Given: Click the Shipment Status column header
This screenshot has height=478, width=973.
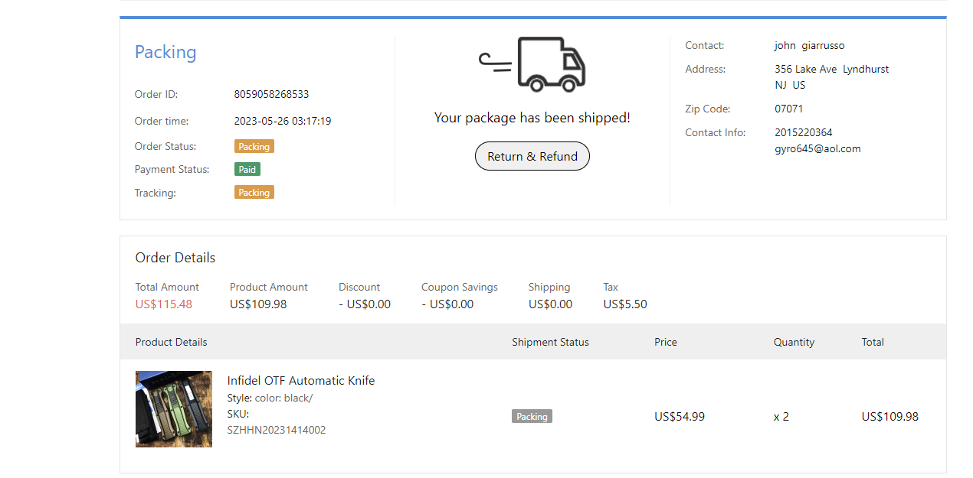Looking at the screenshot, I should click(x=550, y=342).
